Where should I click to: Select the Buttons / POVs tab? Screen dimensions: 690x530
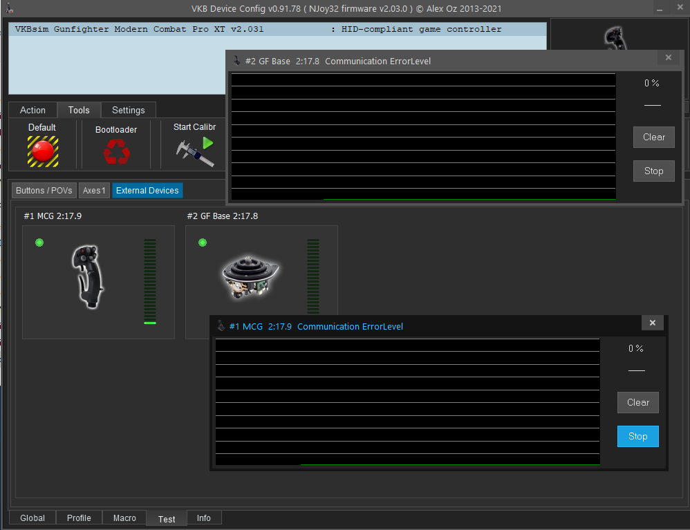(44, 191)
